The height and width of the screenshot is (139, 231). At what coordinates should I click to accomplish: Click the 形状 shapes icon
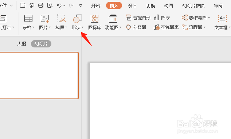point(78,19)
